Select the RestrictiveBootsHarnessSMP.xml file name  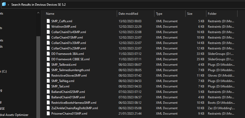(74, 103)
